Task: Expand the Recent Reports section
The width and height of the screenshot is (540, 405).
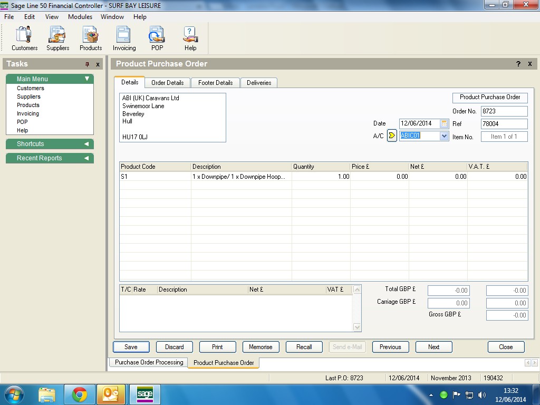Action: click(x=86, y=158)
